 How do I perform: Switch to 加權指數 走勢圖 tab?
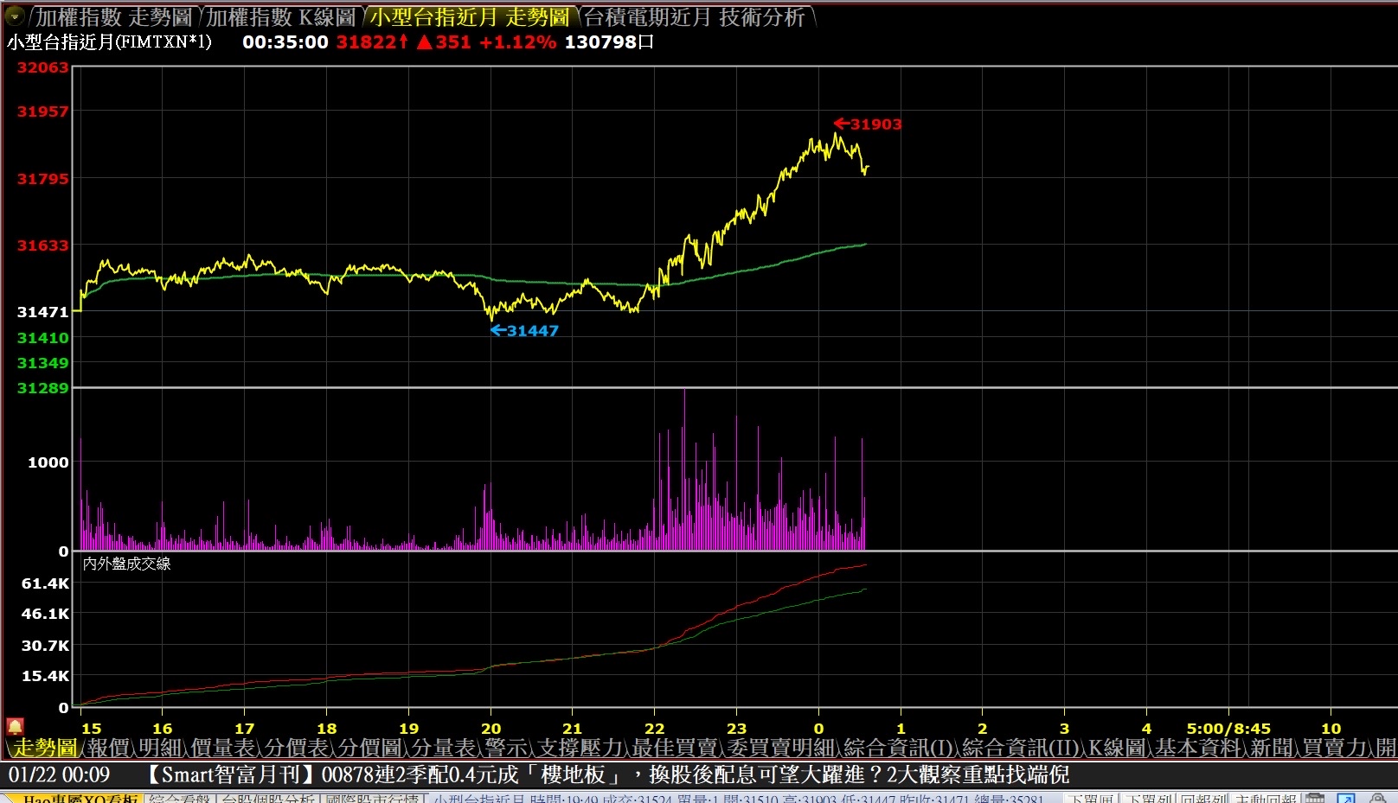pos(113,17)
